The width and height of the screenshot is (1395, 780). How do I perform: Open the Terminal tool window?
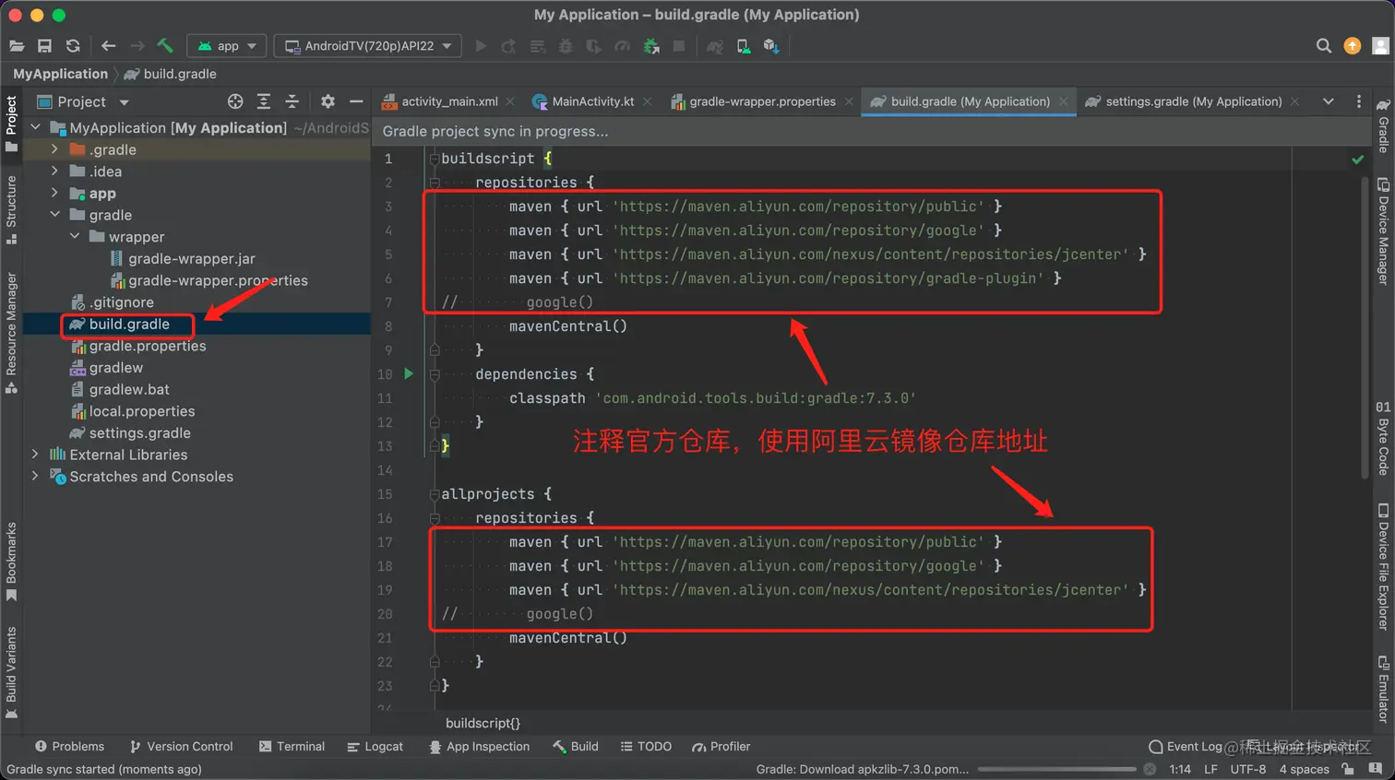[292, 747]
